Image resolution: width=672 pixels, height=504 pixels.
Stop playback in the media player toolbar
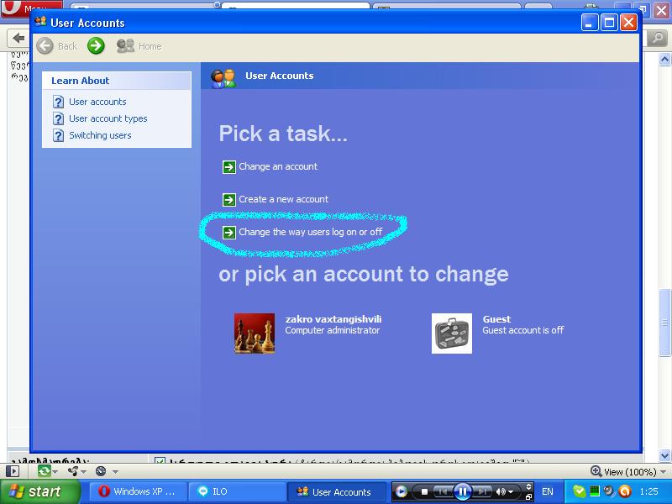pyautogui.click(x=424, y=491)
